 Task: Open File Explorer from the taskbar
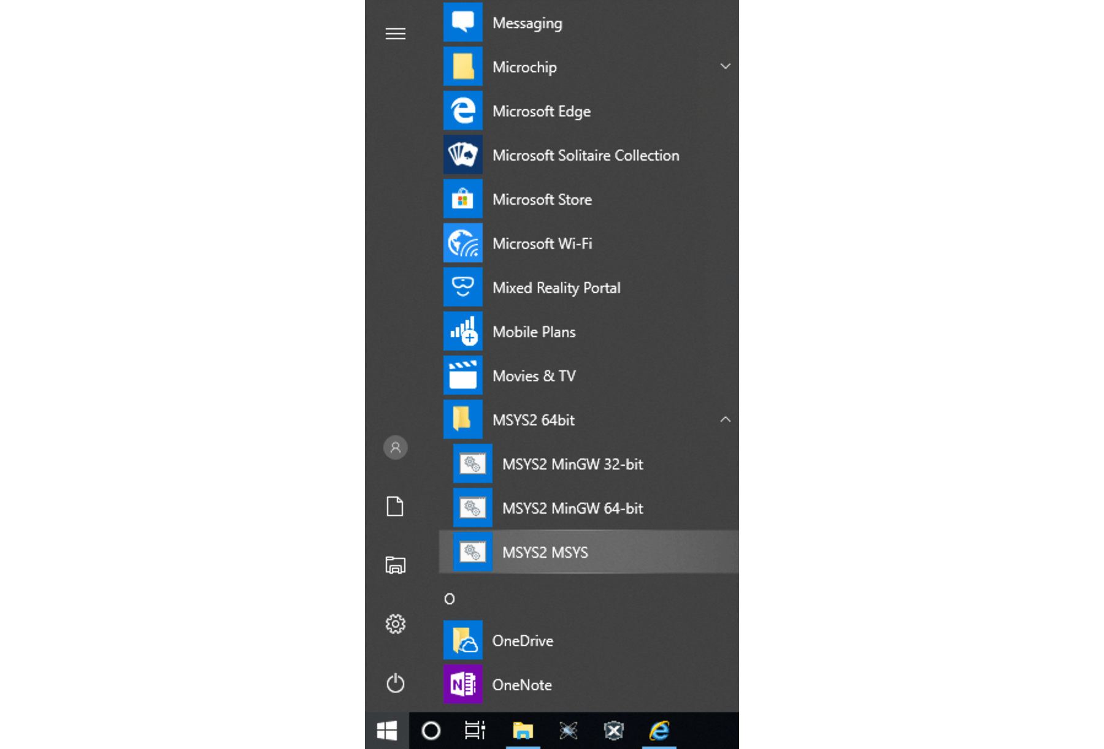tap(523, 730)
